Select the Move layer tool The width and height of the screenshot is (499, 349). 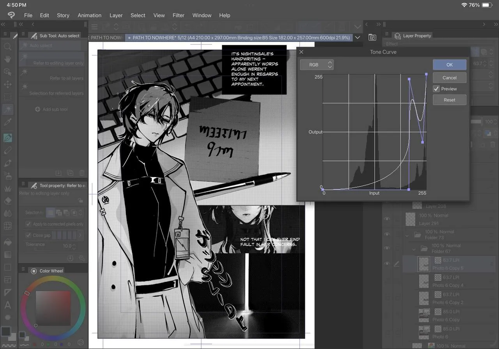tap(7, 84)
